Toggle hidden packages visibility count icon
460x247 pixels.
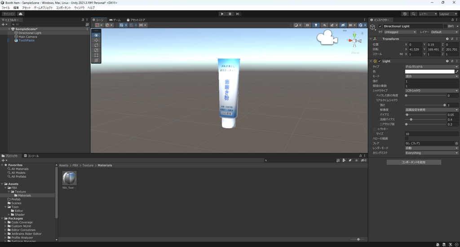click(x=364, y=160)
